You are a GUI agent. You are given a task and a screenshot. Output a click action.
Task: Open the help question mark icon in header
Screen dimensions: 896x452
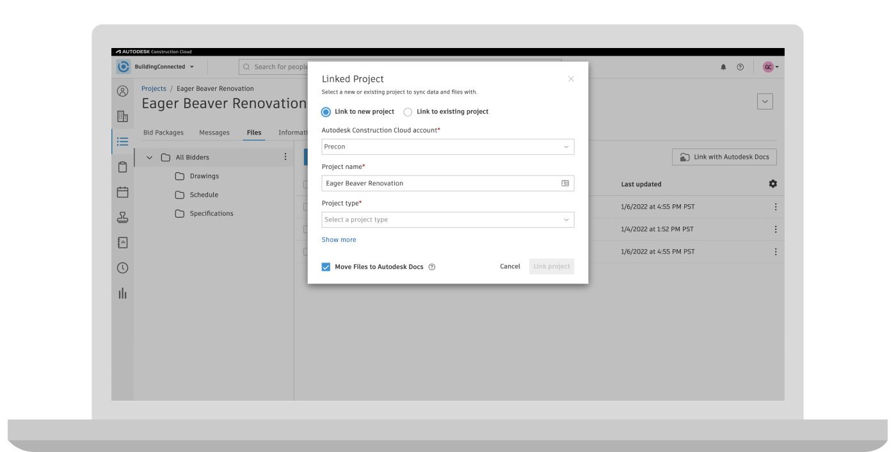[x=740, y=67]
